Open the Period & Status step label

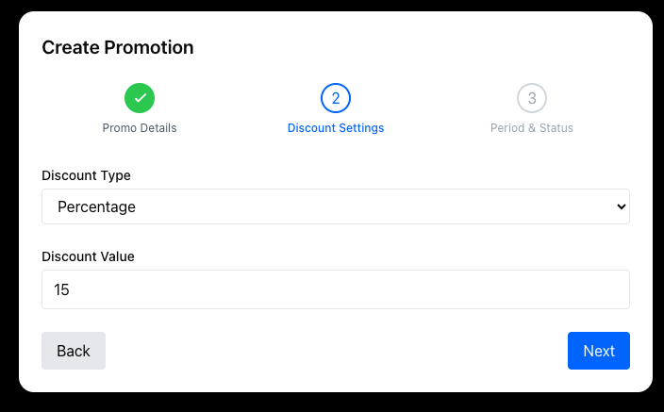pos(532,128)
